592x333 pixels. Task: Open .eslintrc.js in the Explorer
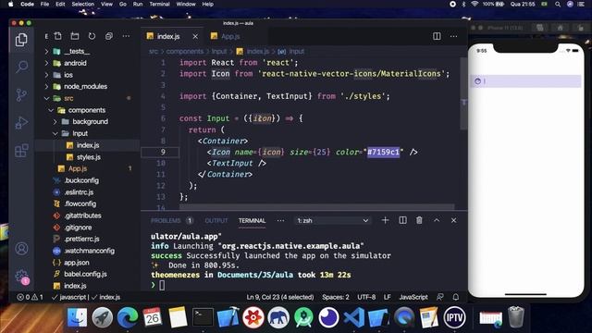79,192
